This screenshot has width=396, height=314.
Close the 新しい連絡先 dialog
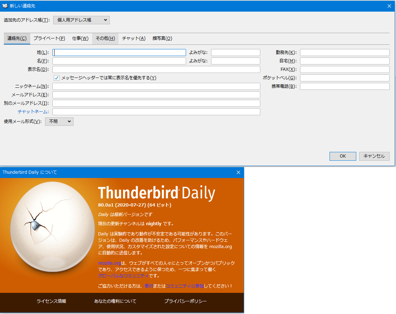tap(389, 6)
